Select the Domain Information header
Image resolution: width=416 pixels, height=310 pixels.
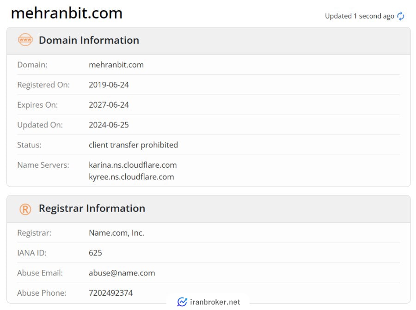[89, 40]
